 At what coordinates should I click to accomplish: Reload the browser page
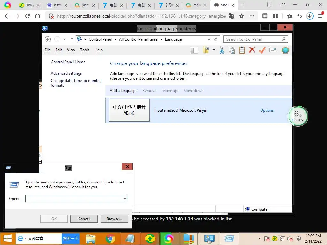[x=27, y=16]
